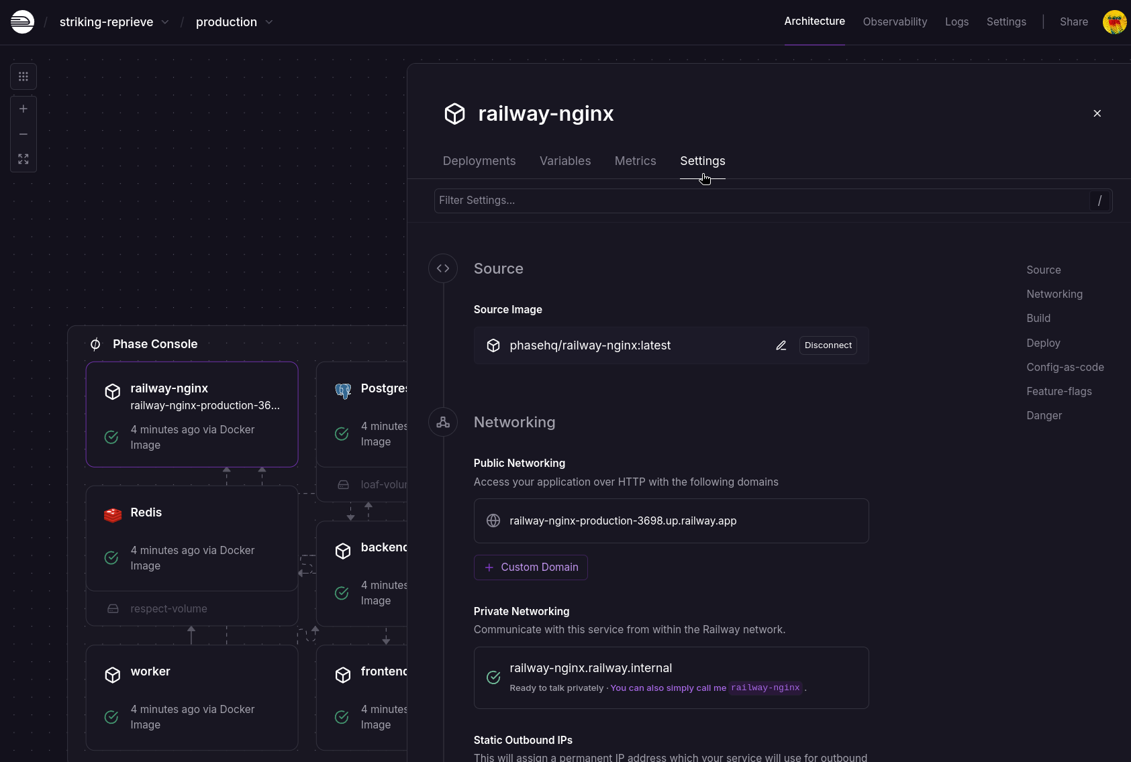Focus the Filter Settings search field

point(762,201)
